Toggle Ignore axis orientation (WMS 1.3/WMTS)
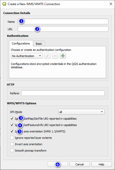Image resolution: width=115 pixels, height=170 pixels. 12,131
